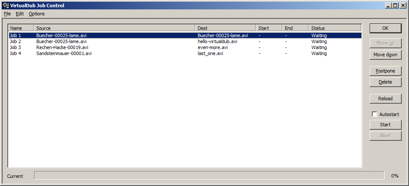The height and width of the screenshot is (186, 409).
Task: Select the Job 2 row
Action: coord(185,41)
